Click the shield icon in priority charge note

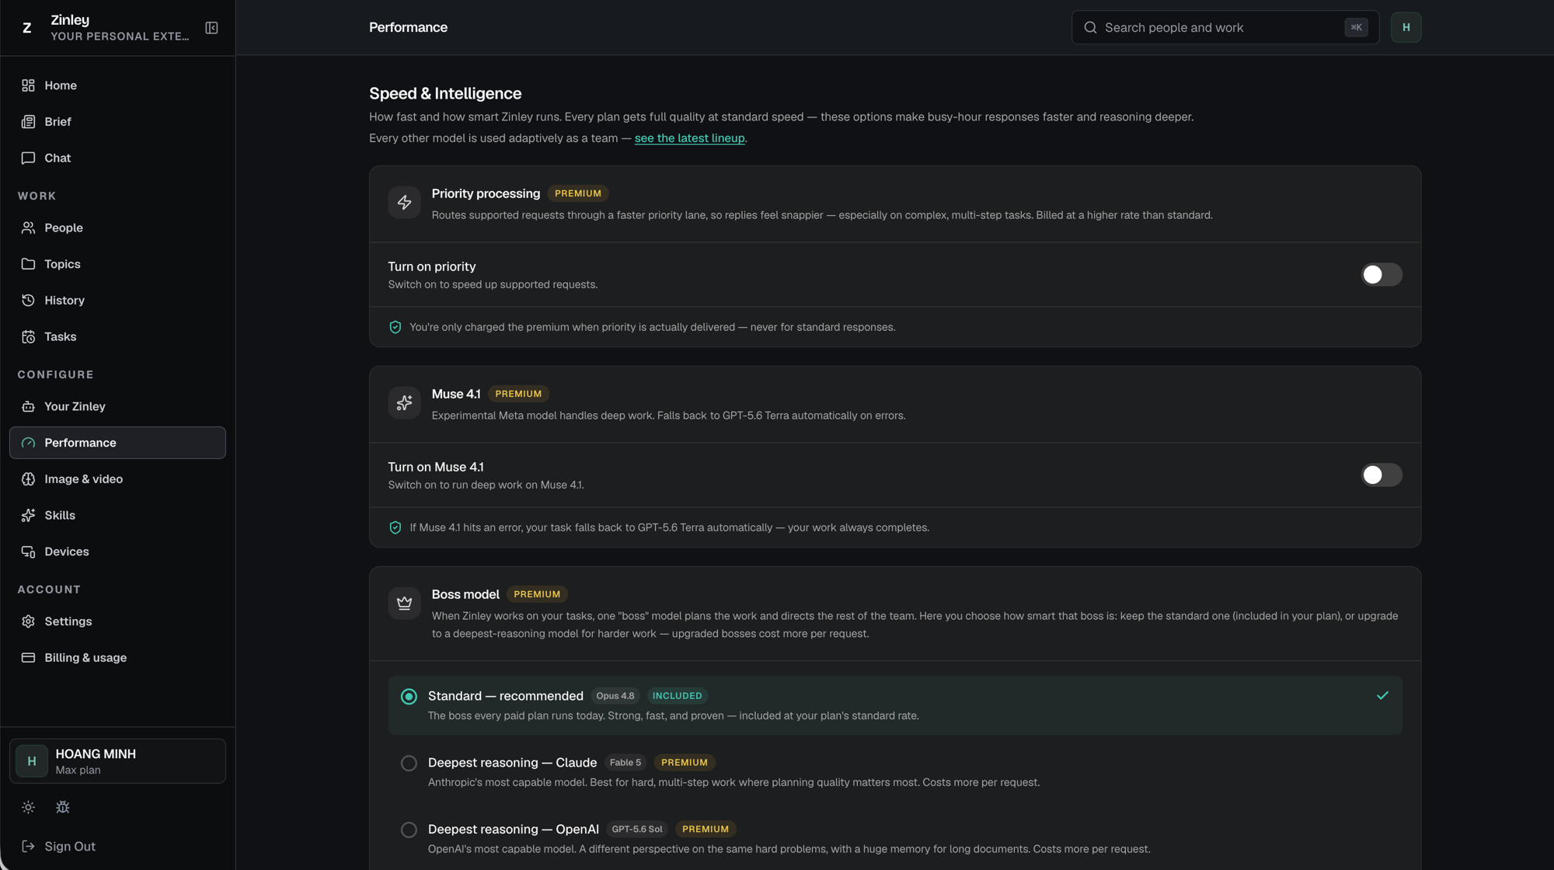click(x=395, y=327)
